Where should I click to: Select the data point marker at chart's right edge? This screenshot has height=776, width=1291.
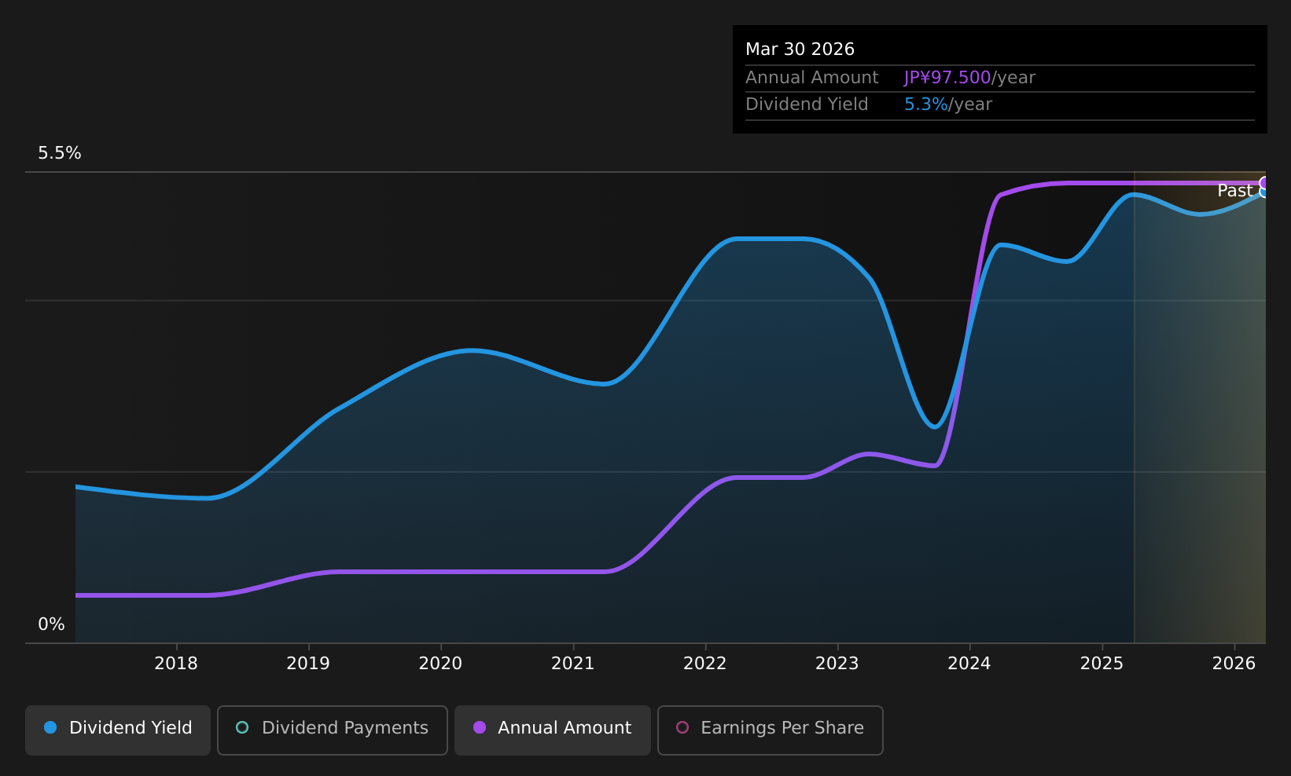pyautogui.click(x=1264, y=185)
